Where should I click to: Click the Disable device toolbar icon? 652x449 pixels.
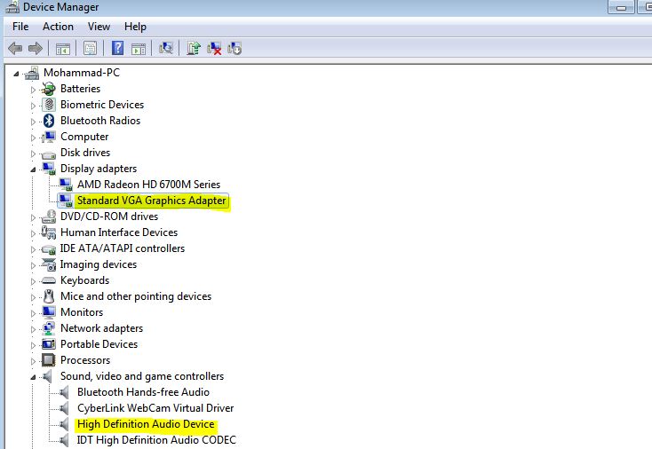(x=235, y=49)
